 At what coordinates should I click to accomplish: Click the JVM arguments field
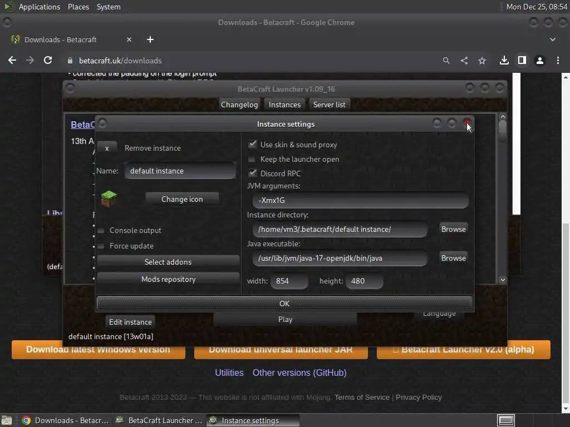pos(360,200)
